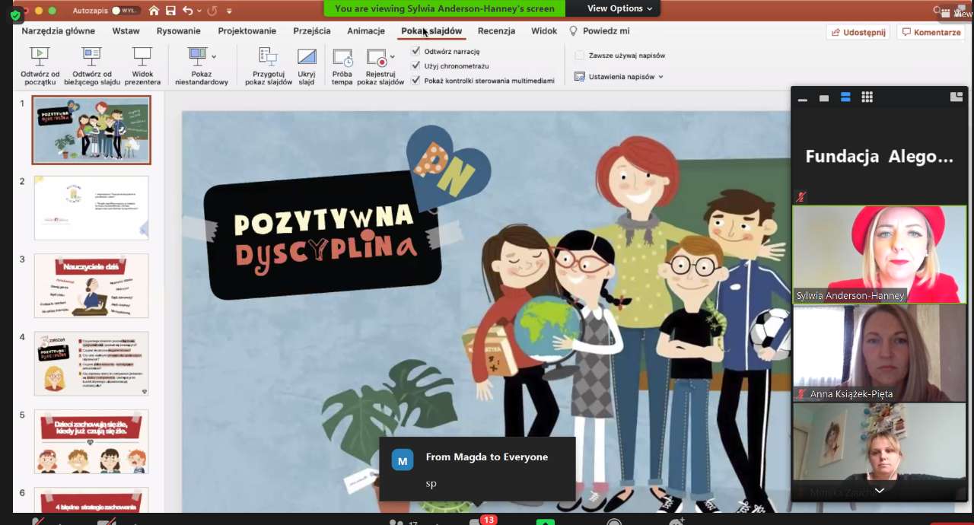This screenshot has height=525, width=974.
Task: Uncheck Użyj chronometrażu checkbox
Action: tap(415, 65)
